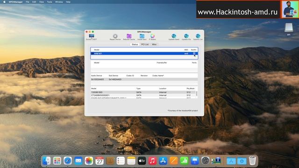The image size is (299, 168).
Task: Toggle the Builtin checkbox for AR8161
Action: [194, 54]
